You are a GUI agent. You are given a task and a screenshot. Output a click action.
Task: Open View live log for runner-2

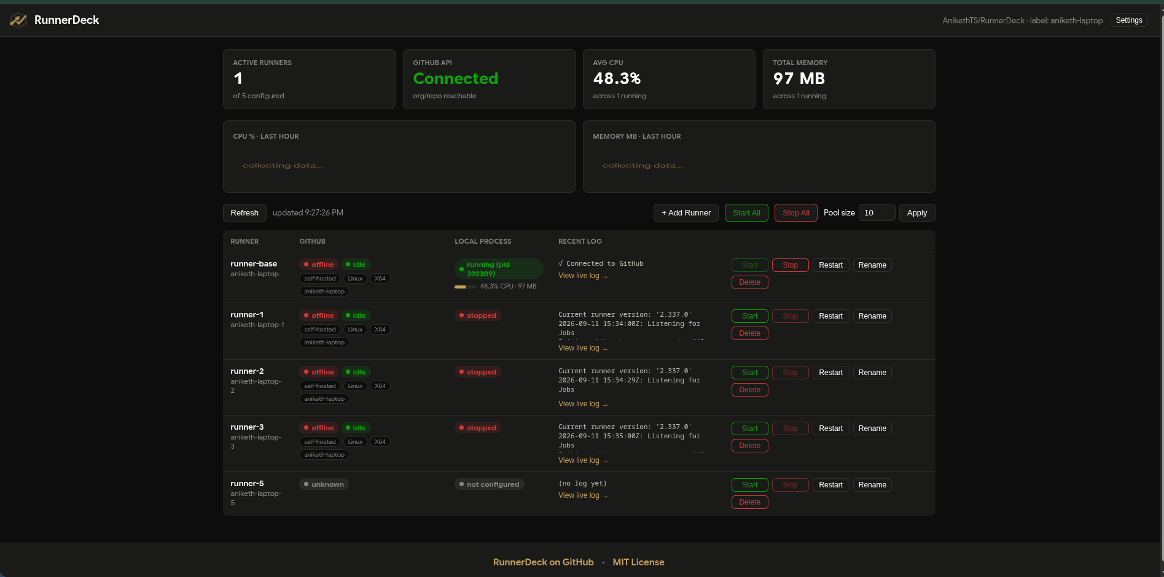click(x=583, y=404)
